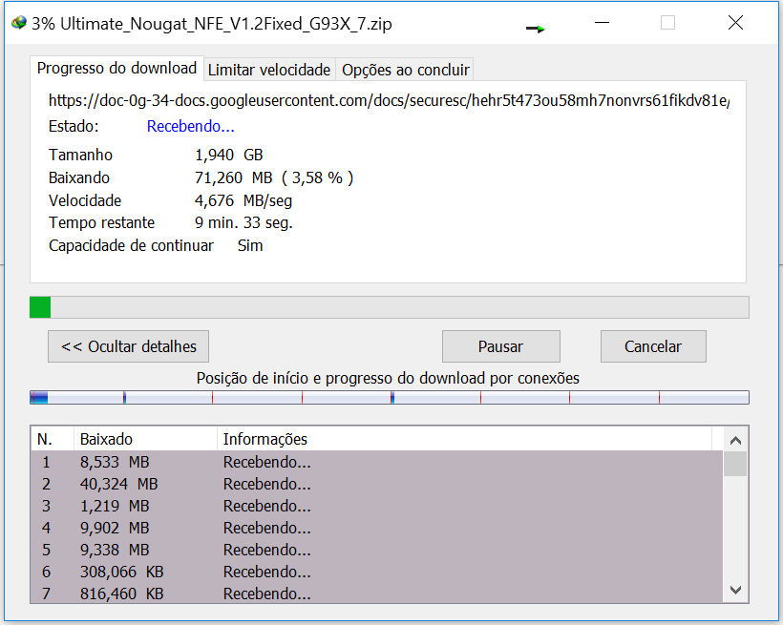Click the 9 min. 33 seg. remaining time
Image resolution: width=783 pixels, height=625 pixels.
tap(243, 222)
